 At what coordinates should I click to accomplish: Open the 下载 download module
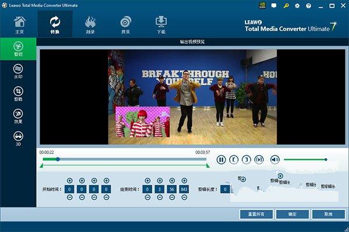click(x=161, y=25)
